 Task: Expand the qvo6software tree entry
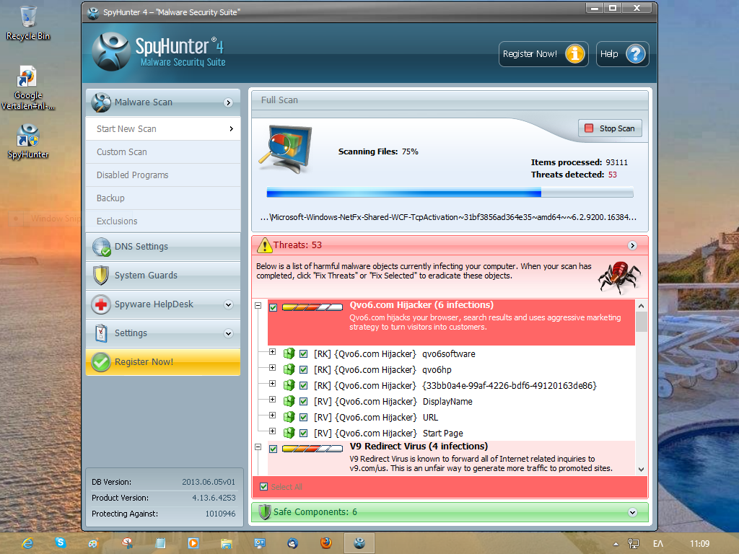(272, 352)
